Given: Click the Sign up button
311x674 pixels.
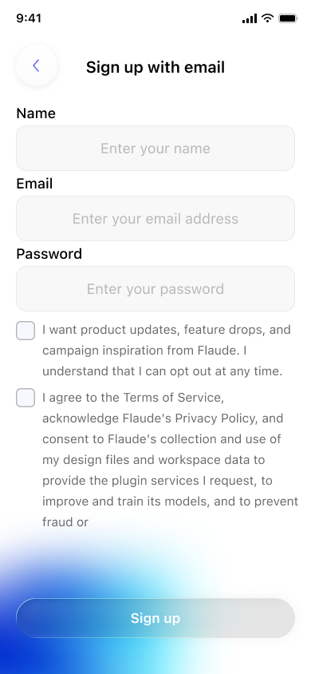Looking at the screenshot, I should [x=155, y=618].
